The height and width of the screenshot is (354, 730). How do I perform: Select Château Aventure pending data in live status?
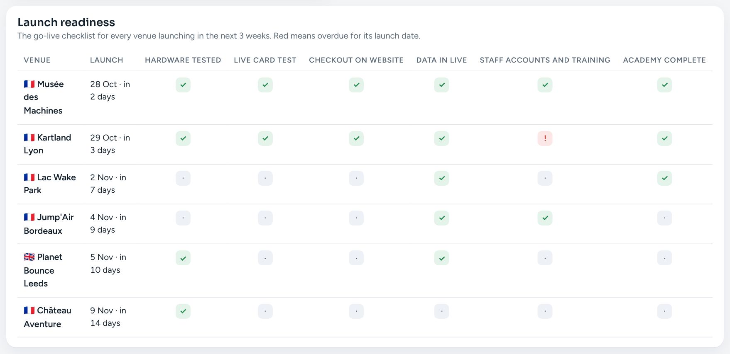coord(441,311)
